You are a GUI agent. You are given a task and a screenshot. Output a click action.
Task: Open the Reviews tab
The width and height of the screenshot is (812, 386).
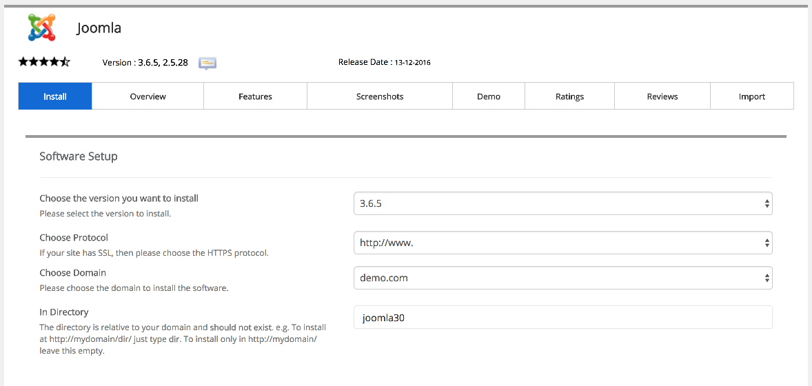(x=662, y=96)
